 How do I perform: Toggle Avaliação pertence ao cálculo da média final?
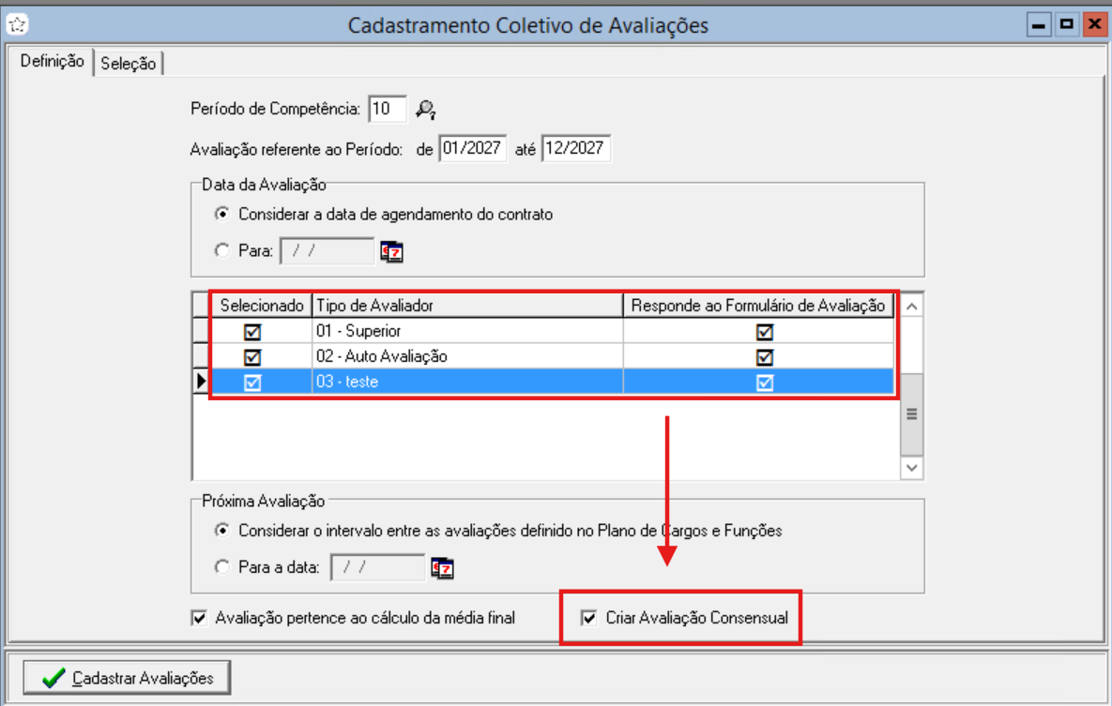[x=199, y=618]
